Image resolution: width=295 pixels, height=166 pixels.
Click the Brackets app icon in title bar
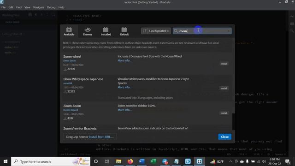pyautogui.click(x=2, y=2)
